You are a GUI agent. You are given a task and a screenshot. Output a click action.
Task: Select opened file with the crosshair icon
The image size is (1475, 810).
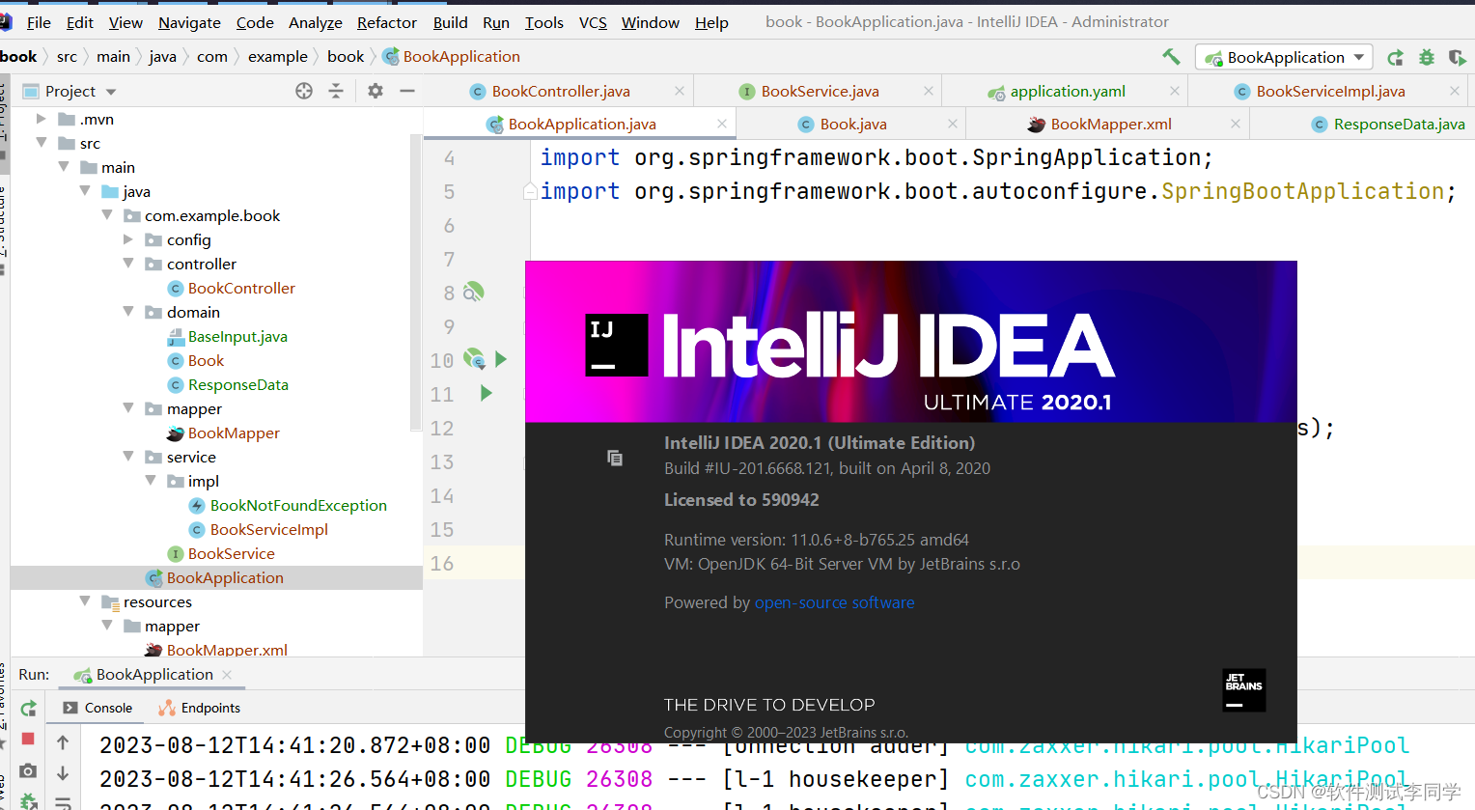coord(304,91)
